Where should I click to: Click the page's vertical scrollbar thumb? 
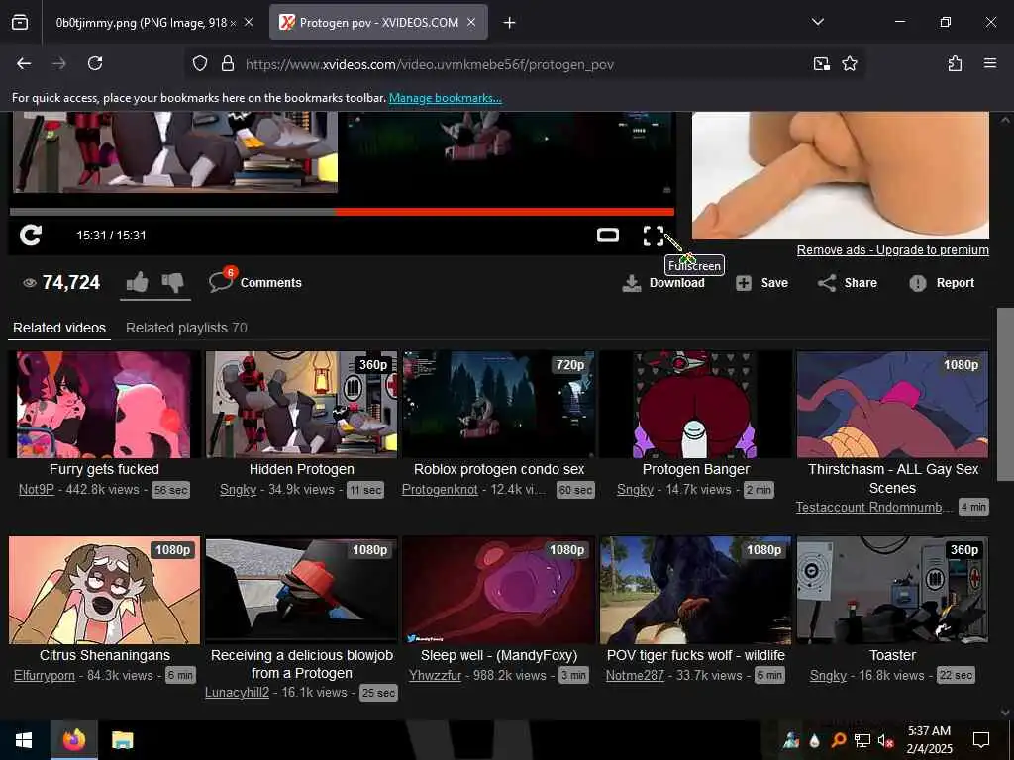point(1005,394)
